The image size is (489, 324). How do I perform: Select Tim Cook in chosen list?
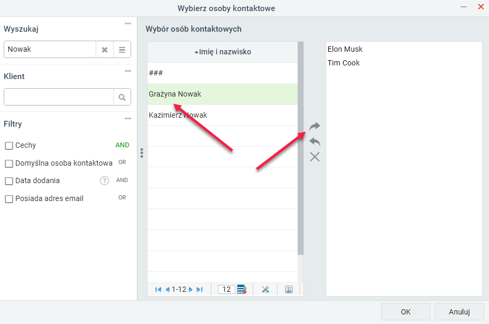tap(344, 63)
